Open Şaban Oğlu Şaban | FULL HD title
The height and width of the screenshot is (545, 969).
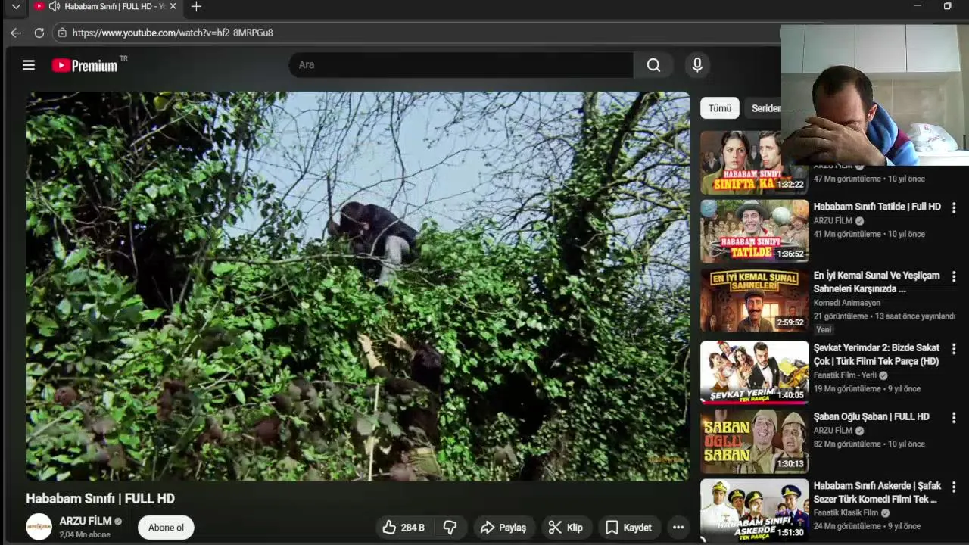pyautogui.click(x=871, y=417)
